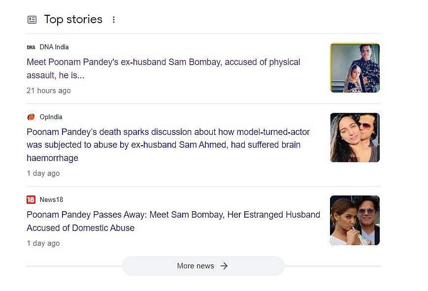Click the arrow icon in More news
428x291 pixels.
pos(224,266)
